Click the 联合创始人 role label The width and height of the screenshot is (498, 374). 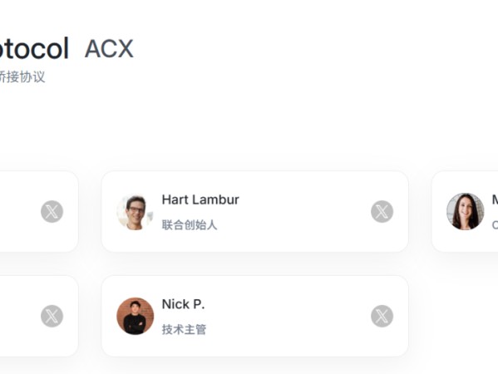point(190,224)
